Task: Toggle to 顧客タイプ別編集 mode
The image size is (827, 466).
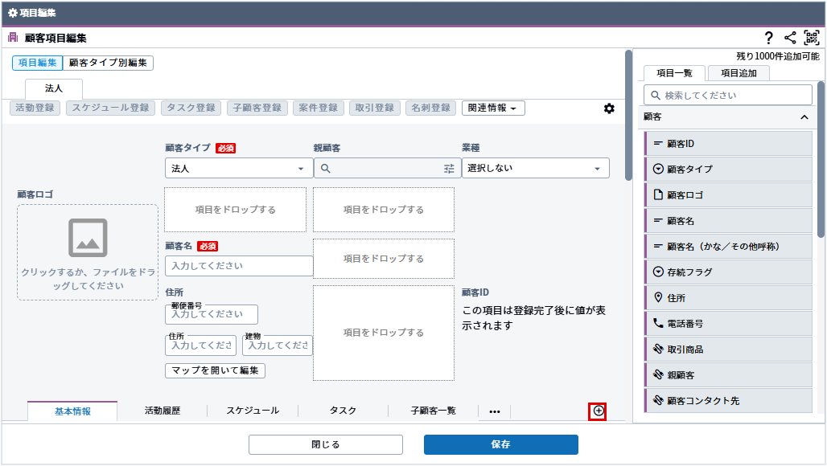Action: tap(108, 63)
